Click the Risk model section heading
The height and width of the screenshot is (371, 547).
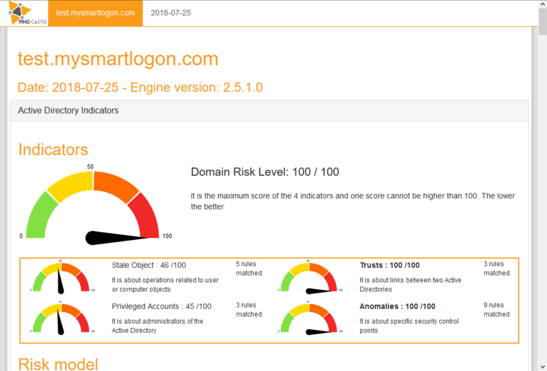tap(58, 364)
